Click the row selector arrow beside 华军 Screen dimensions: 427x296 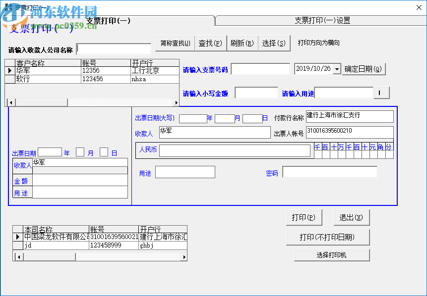coord(10,70)
